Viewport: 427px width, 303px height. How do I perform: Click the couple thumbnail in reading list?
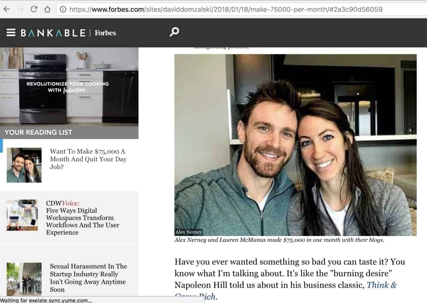point(24,165)
